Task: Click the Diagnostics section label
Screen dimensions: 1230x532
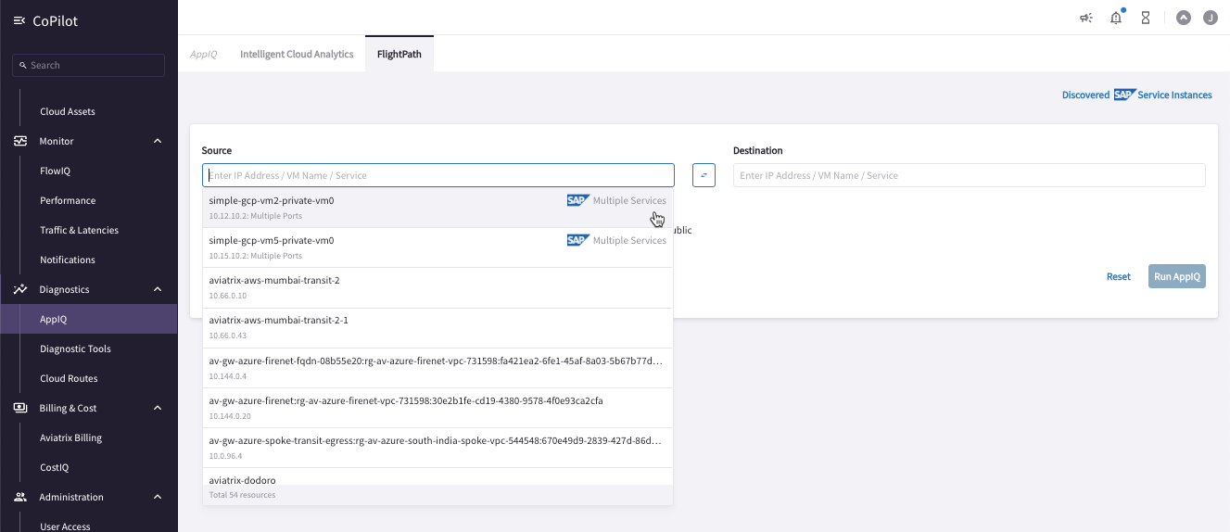Action: [64, 289]
